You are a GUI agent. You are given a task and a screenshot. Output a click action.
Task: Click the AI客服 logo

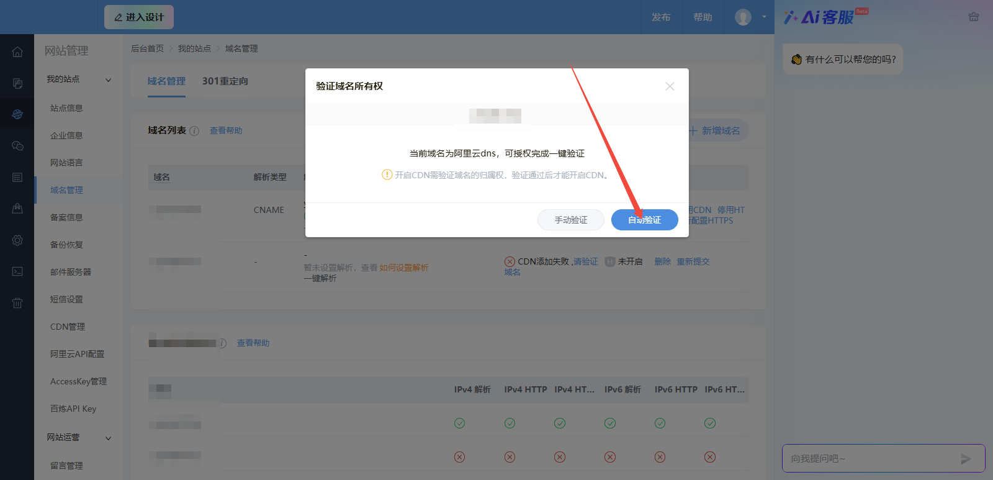(x=826, y=17)
